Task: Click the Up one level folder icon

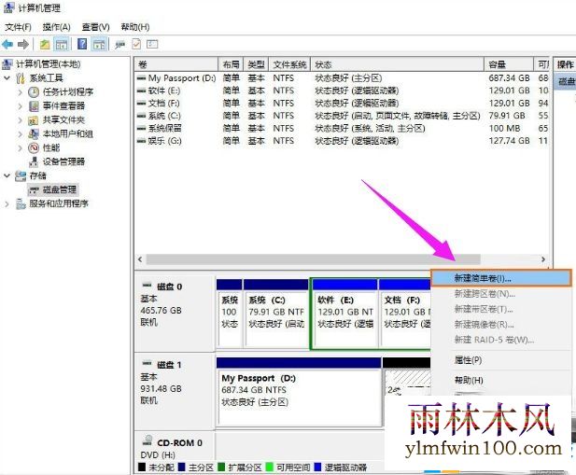Action: click(45, 45)
